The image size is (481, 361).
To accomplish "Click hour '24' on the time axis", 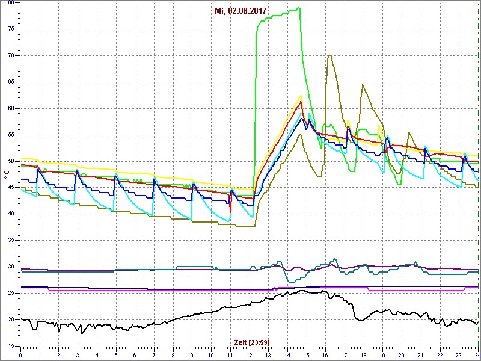I will point(477,355).
